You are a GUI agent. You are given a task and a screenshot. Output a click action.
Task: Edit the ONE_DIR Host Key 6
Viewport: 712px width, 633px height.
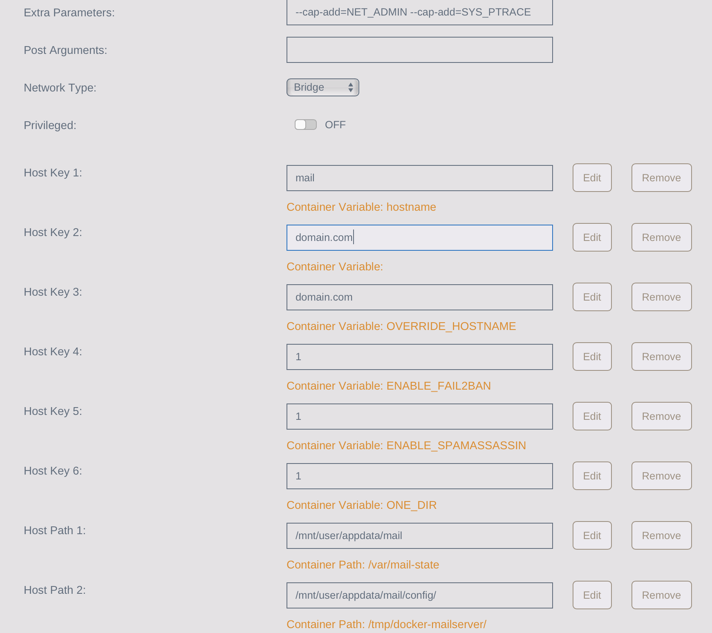tap(592, 476)
